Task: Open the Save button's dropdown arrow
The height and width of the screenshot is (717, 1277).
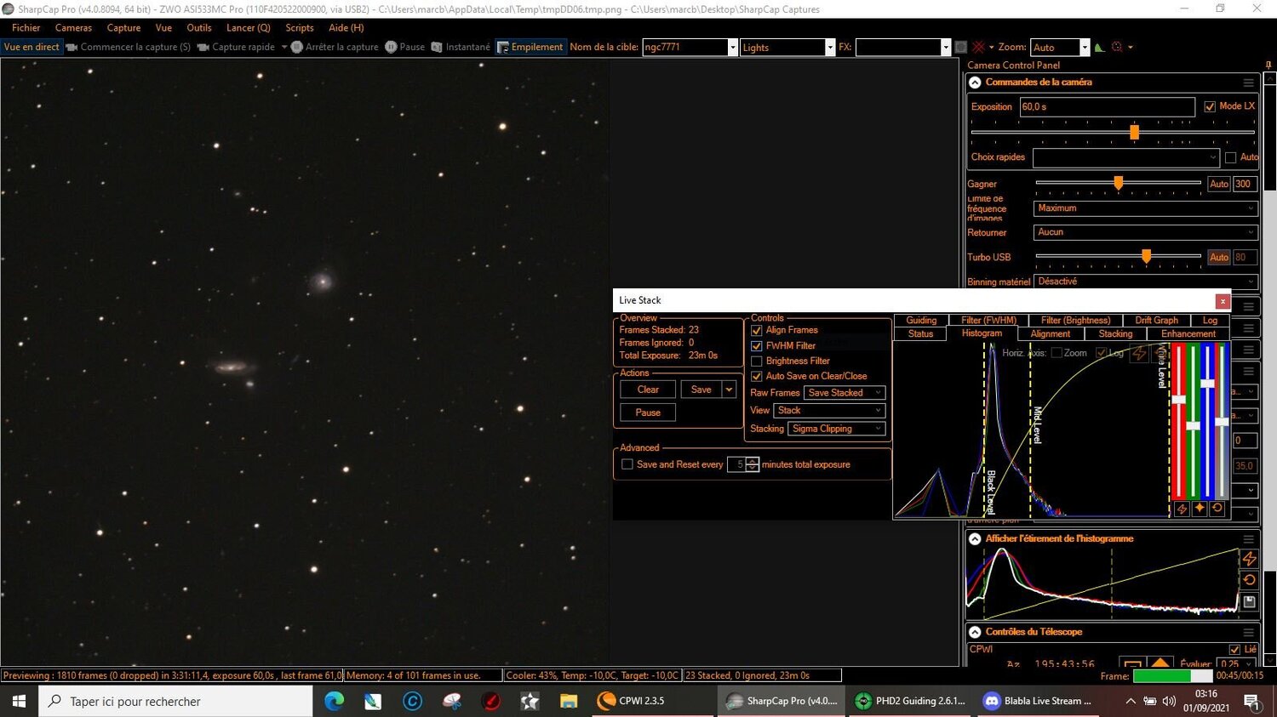Action: pos(729,390)
